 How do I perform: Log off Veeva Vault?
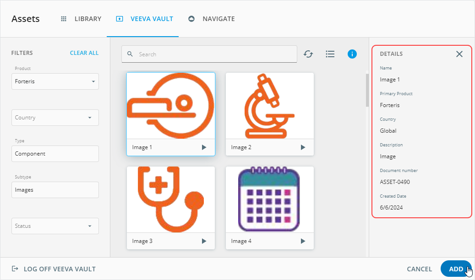(x=54, y=269)
